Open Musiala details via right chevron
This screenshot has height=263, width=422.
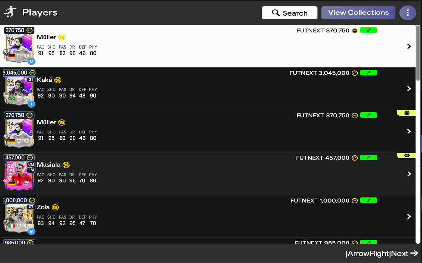pyautogui.click(x=409, y=174)
